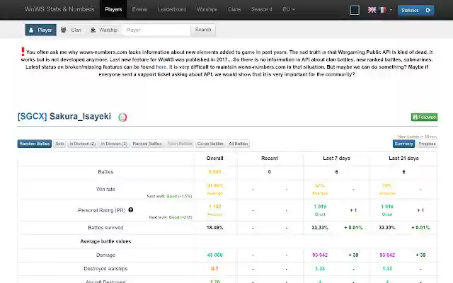Select the In Division (2) filter
This screenshot has height=283, width=453.
(82, 144)
